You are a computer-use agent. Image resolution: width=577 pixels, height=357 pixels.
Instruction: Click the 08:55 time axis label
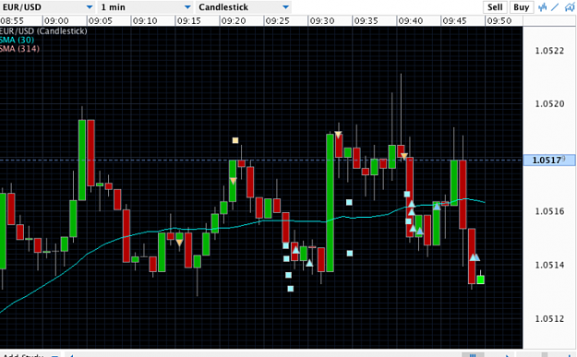[x=12, y=21]
